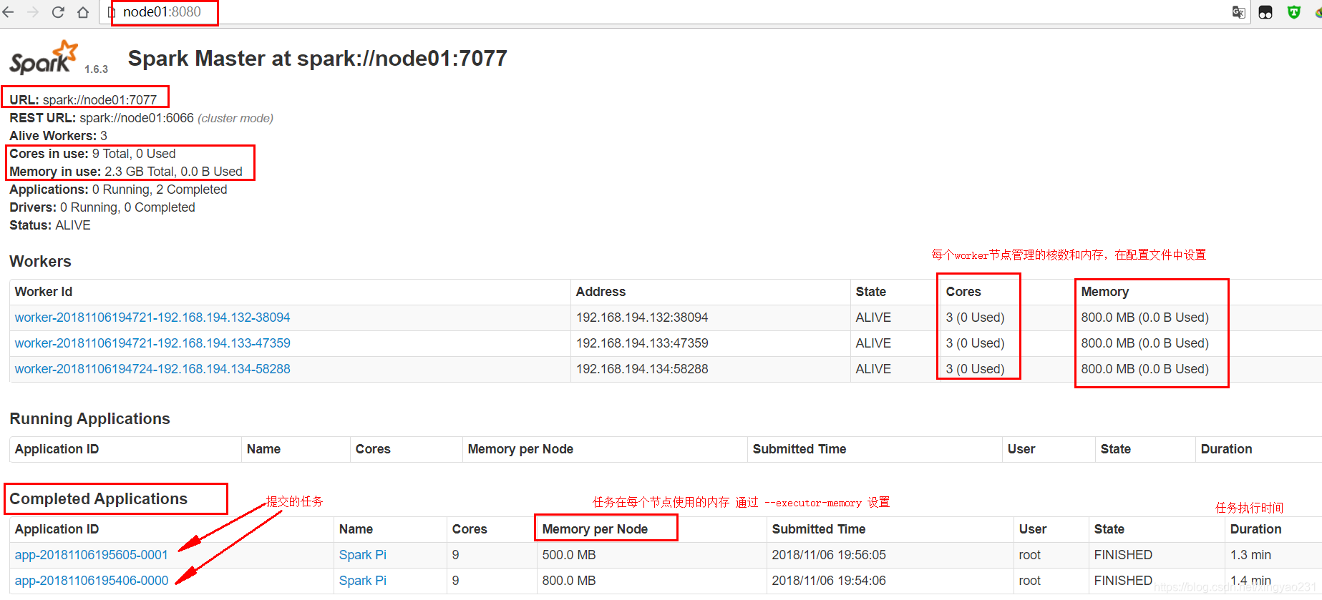Open the translate page icon
Screen dimensions: 1322x600
click(x=1238, y=12)
